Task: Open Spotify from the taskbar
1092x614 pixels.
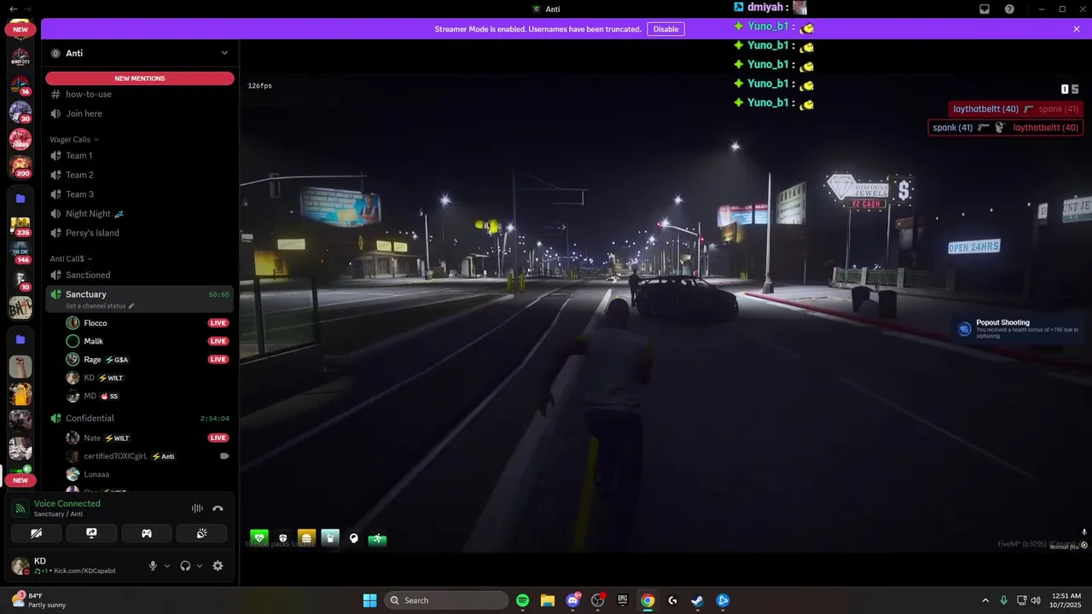Action: click(523, 600)
